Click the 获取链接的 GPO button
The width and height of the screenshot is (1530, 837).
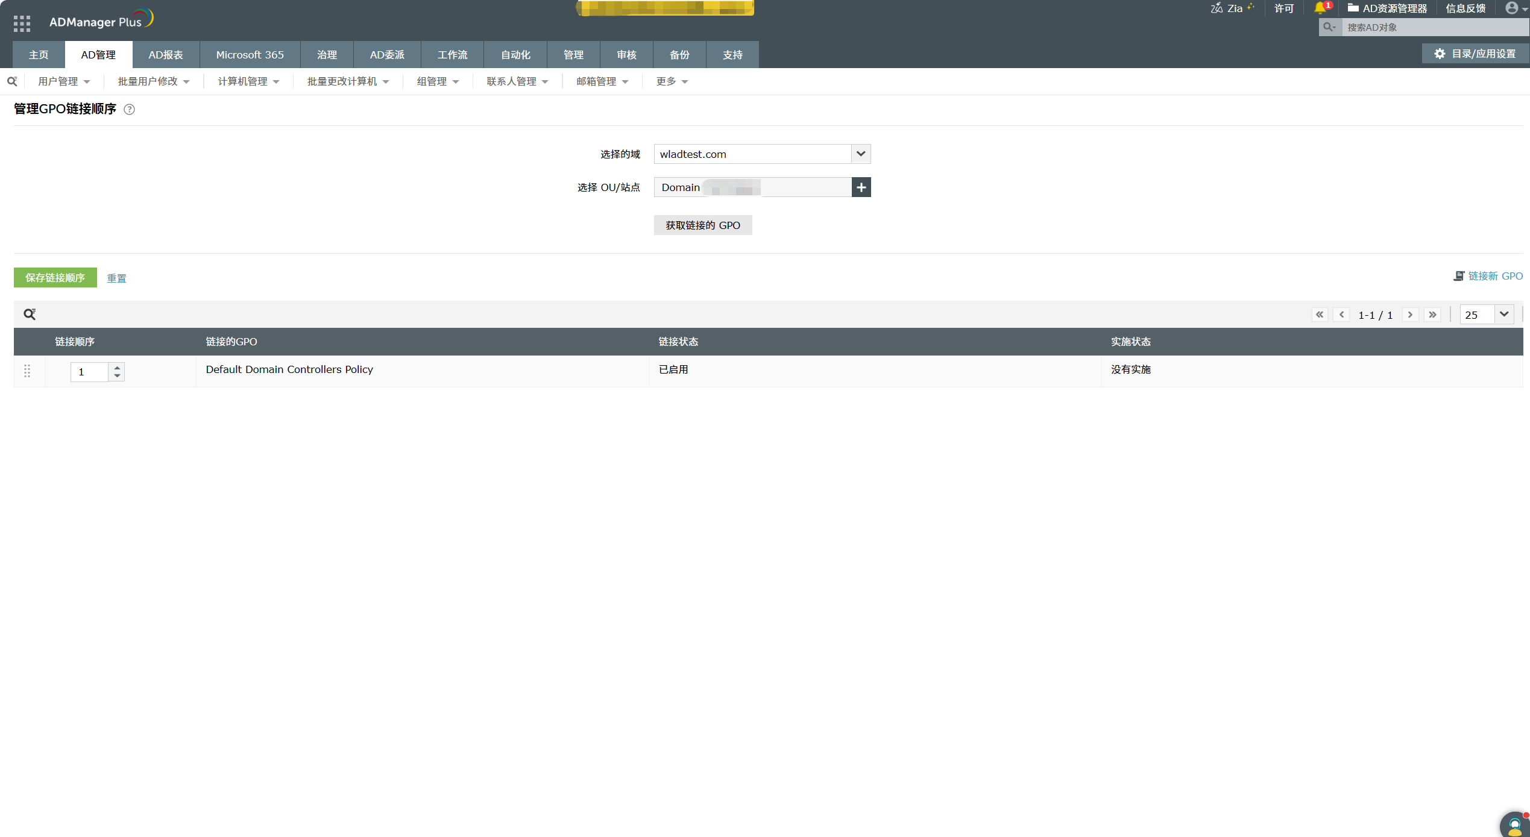coord(702,225)
